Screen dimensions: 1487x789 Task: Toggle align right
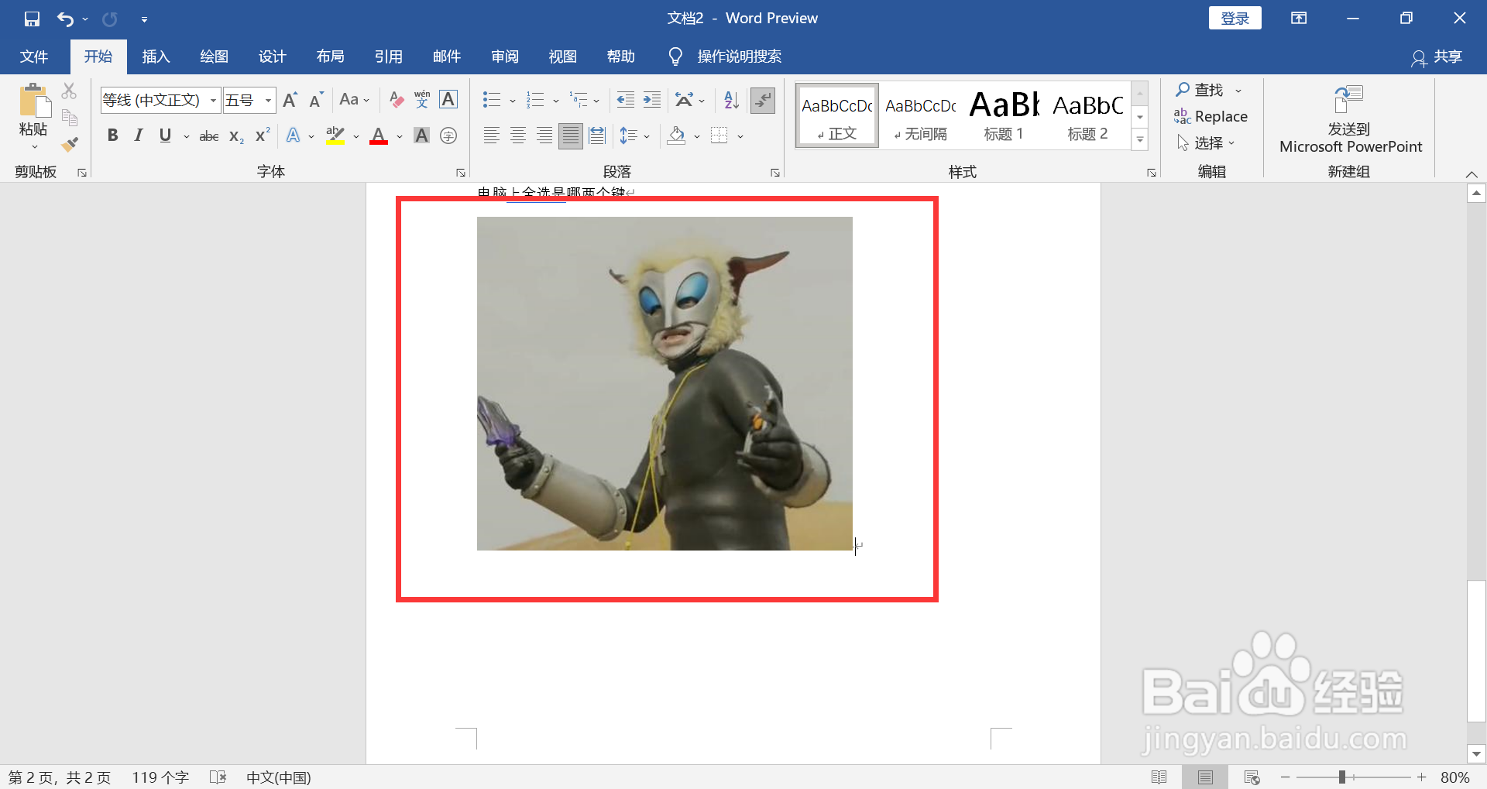pyautogui.click(x=544, y=136)
